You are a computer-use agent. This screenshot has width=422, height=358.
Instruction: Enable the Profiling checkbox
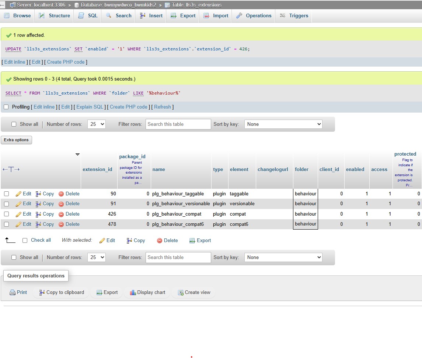[x=6, y=107]
